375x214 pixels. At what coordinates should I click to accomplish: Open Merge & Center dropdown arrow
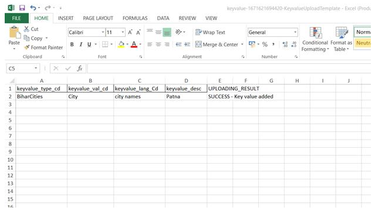pos(242,45)
